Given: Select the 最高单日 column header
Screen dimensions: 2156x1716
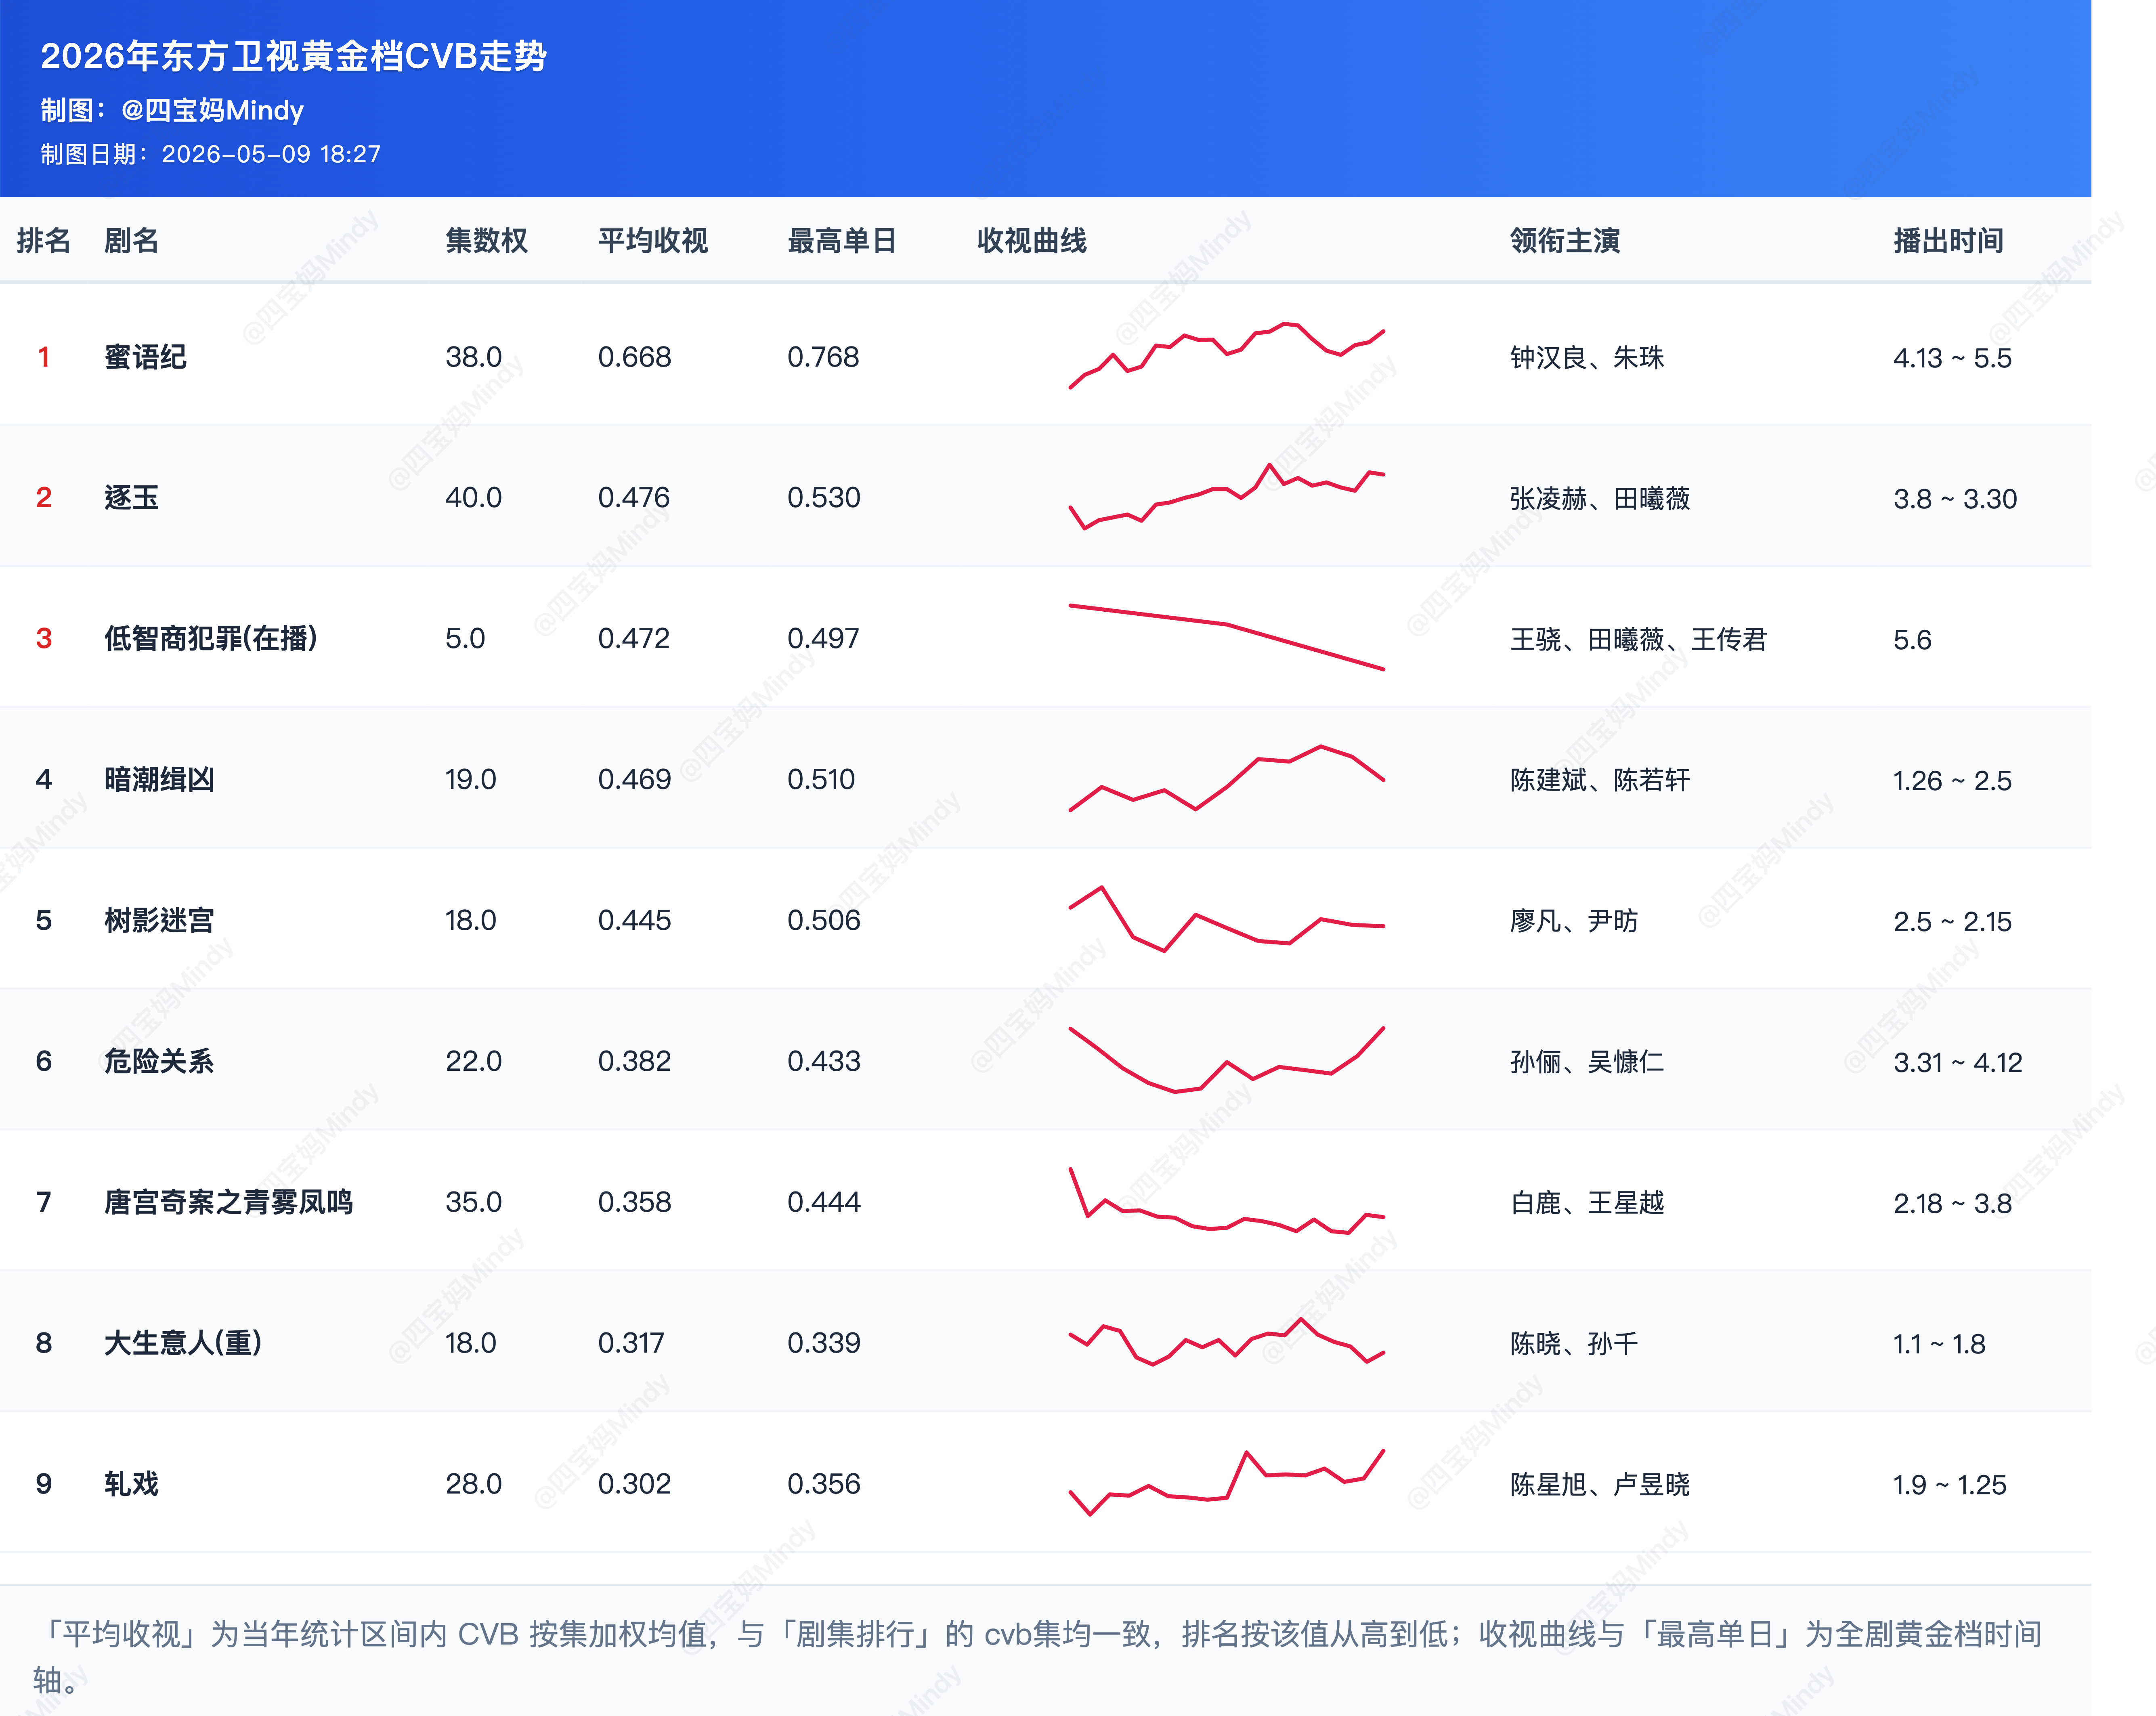Looking at the screenshot, I should click(842, 241).
